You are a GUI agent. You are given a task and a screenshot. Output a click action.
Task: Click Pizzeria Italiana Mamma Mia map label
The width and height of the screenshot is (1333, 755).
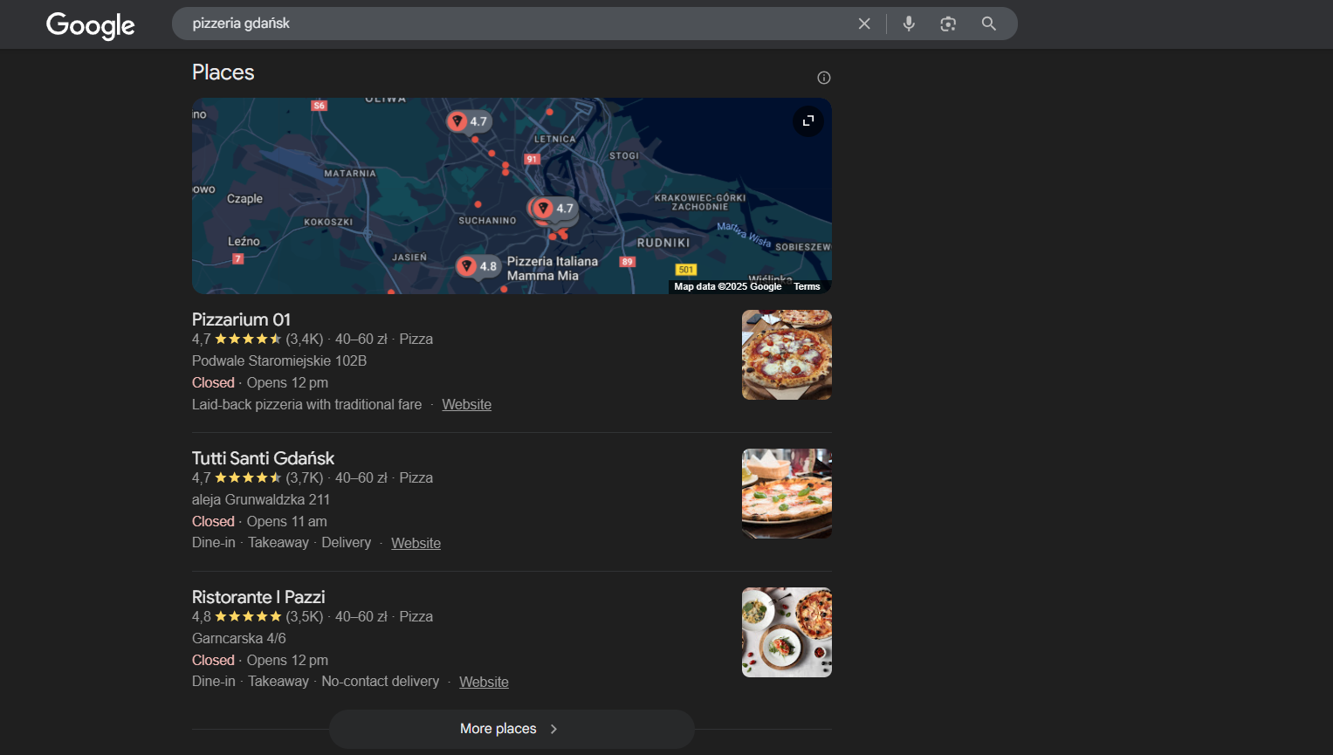[552, 268]
